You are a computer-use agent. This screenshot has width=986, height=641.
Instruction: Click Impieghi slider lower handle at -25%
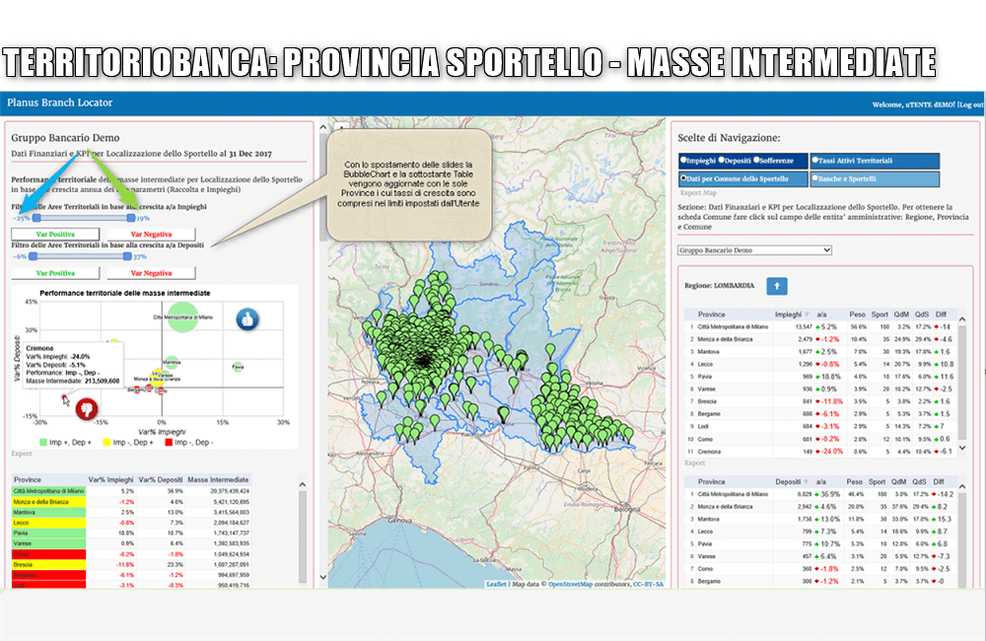pos(36,218)
